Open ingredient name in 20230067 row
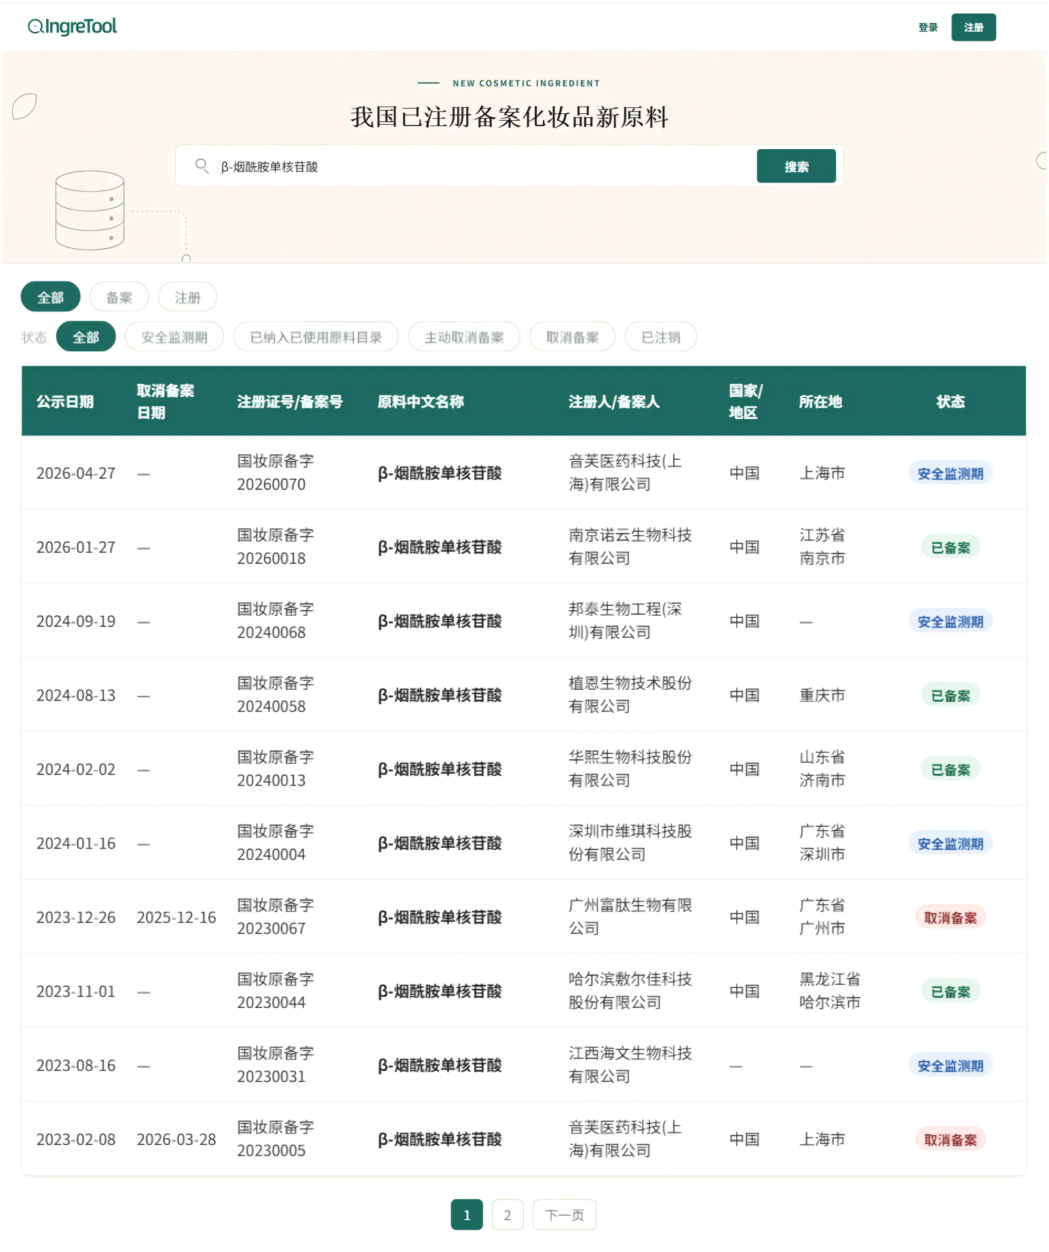Image resolution: width=1049 pixels, height=1252 pixels. point(440,916)
